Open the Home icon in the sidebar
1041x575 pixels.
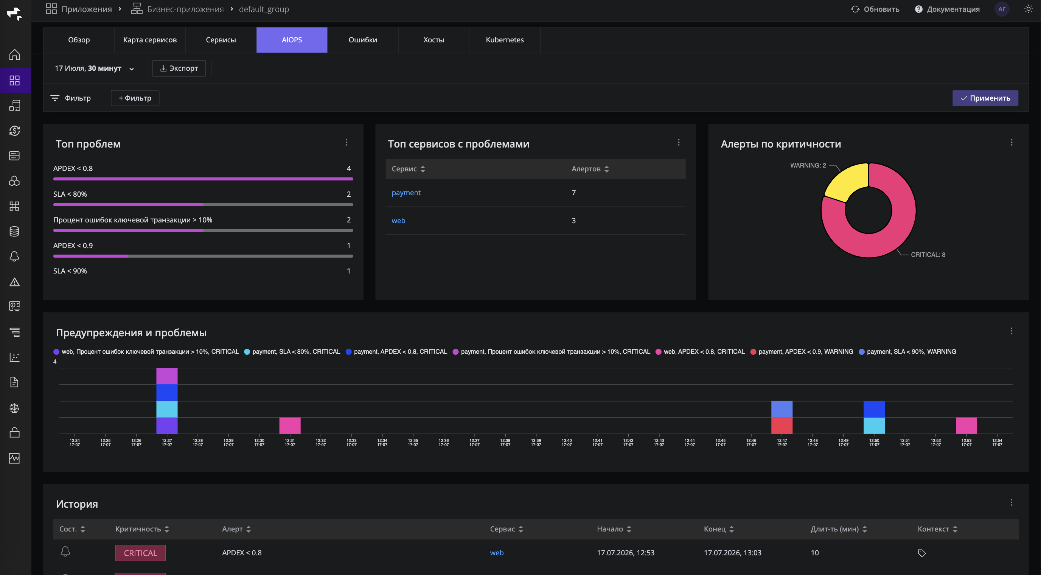coord(14,54)
